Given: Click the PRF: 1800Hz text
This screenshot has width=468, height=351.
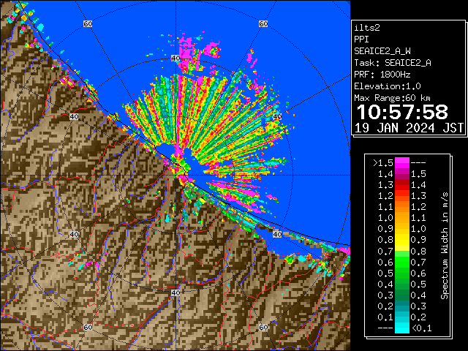Looking at the screenshot, I should pos(382,75).
